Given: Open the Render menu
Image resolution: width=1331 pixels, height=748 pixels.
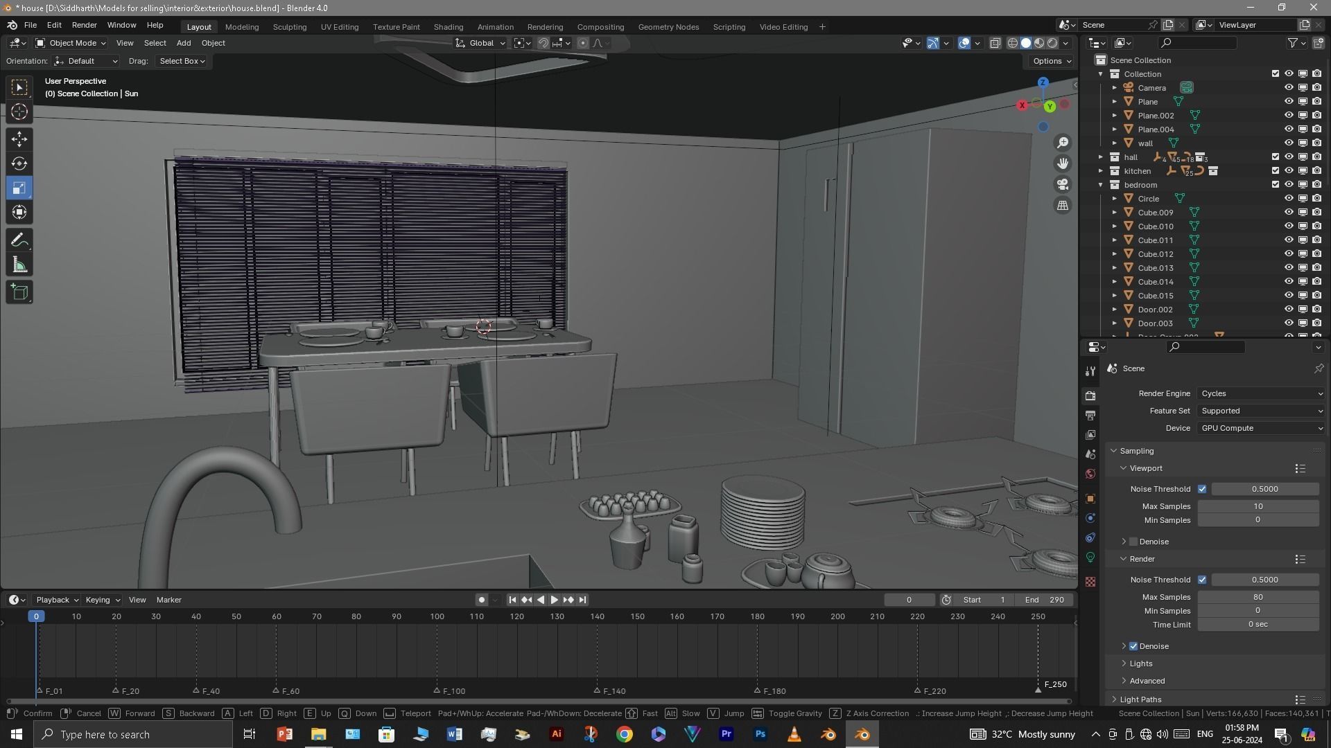Looking at the screenshot, I should point(85,25).
